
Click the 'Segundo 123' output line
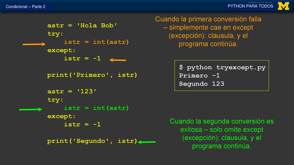point(201,84)
